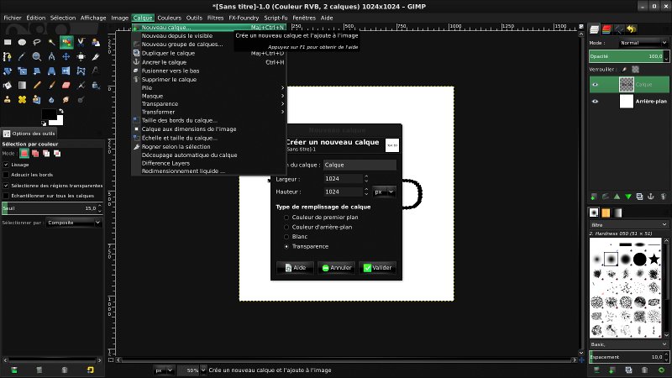Select the Paths tool
This screenshot has height=378, width=672.
pos(8,56)
